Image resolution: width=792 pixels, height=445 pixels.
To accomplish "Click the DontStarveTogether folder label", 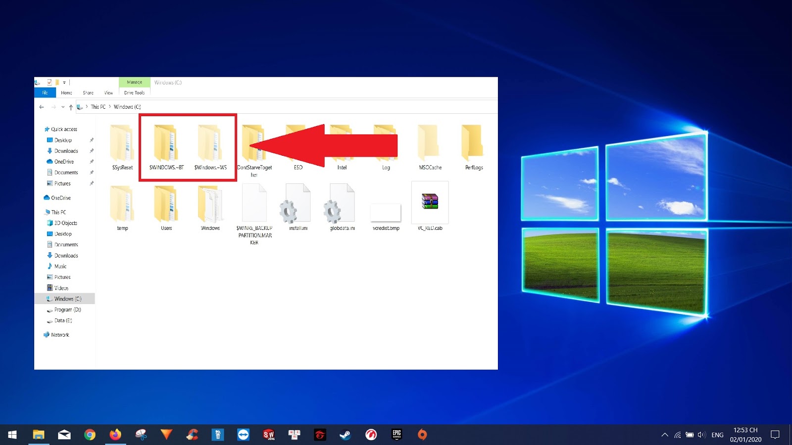I will [254, 171].
